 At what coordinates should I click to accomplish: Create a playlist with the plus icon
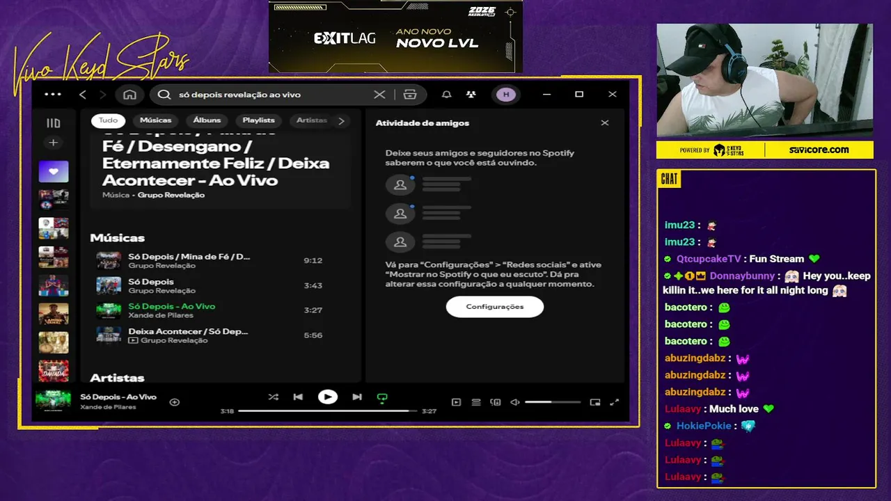tap(54, 143)
